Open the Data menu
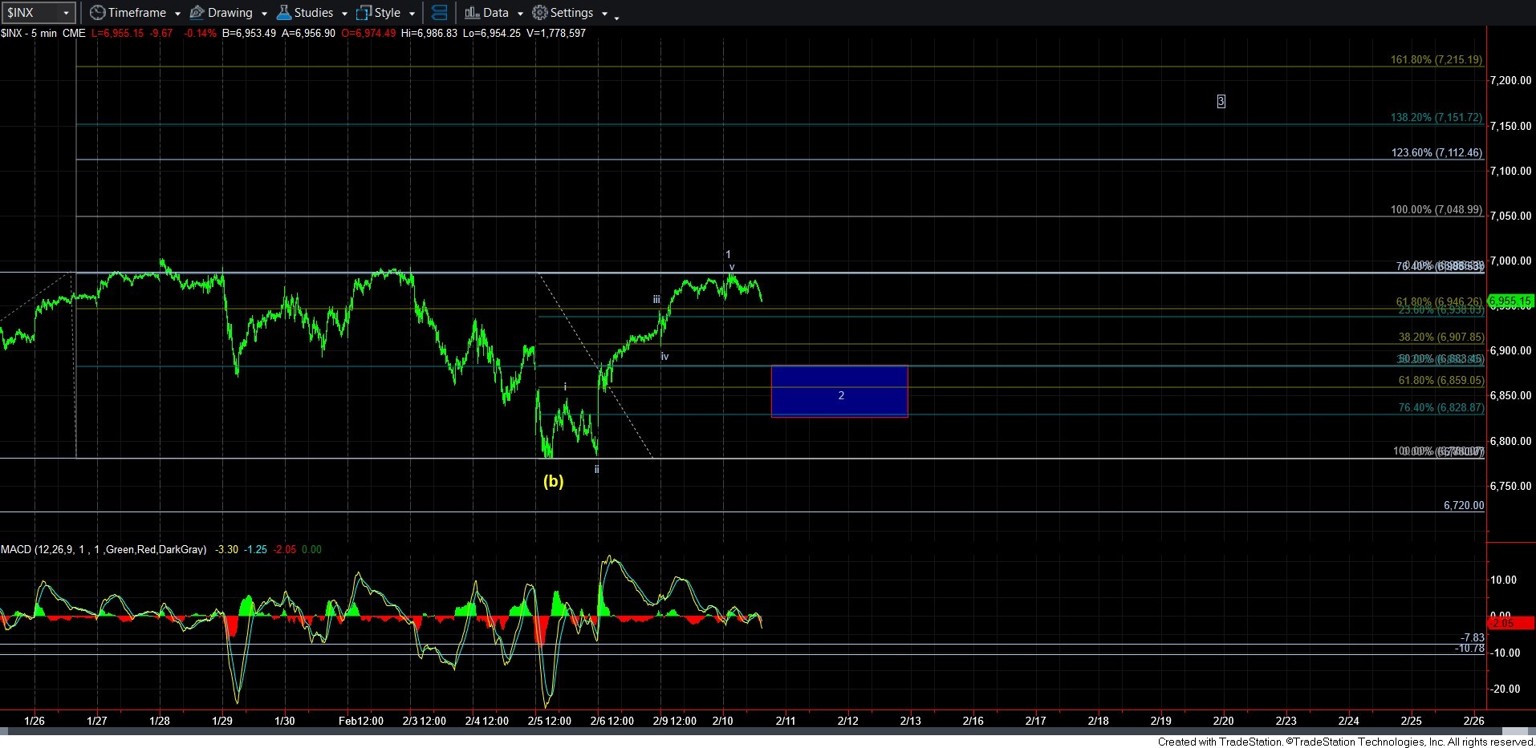 495,13
